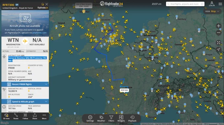This screenshot has height=125, width=224.
Task: Open the 3D view of the flight
Action: [x=6, y=116]
